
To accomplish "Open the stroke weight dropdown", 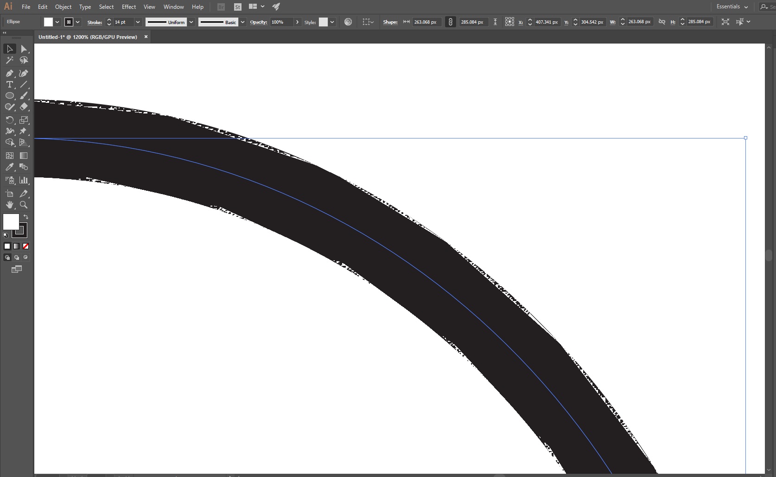I will point(138,22).
